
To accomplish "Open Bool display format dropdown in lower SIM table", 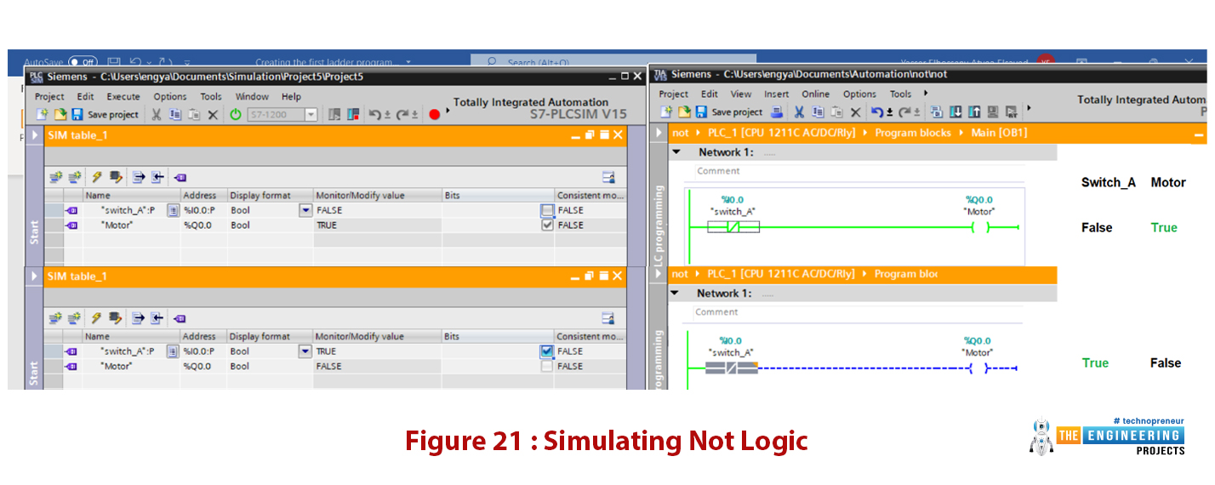I will click(x=305, y=351).
